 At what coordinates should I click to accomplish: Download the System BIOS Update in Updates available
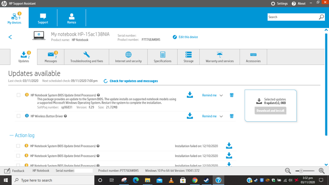click(190, 95)
